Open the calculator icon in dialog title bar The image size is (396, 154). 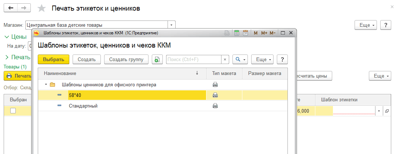click(x=236, y=33)
